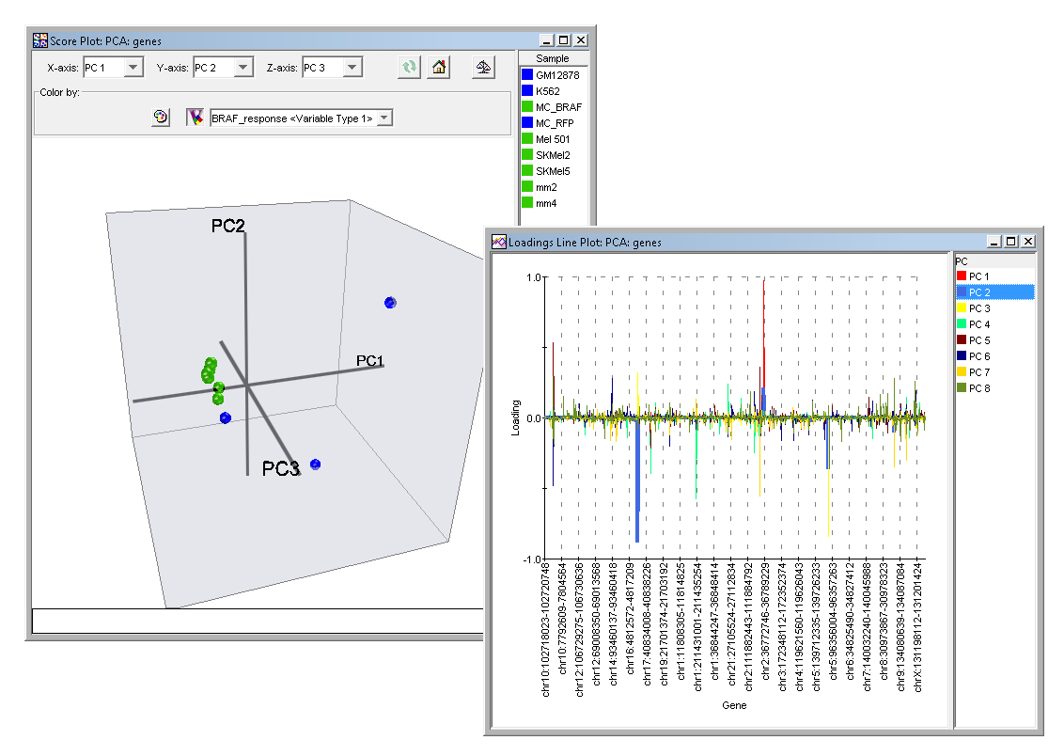Click the balance scale icon
Image resolution: width=1064 pixels, height=756 pixels.
[x=483, y=68]
